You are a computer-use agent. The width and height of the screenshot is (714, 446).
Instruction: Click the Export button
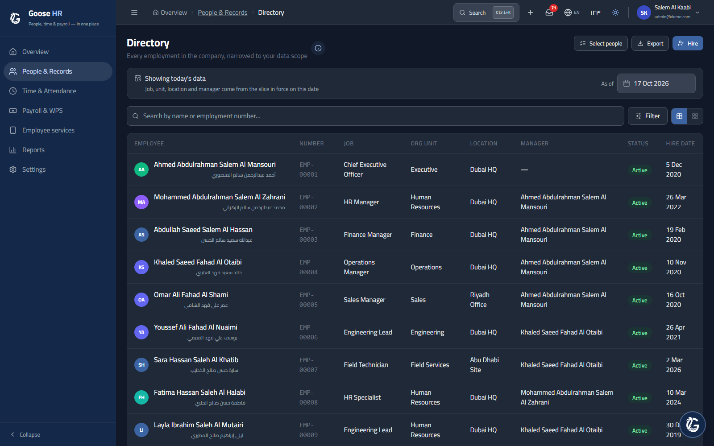[650, 43]
